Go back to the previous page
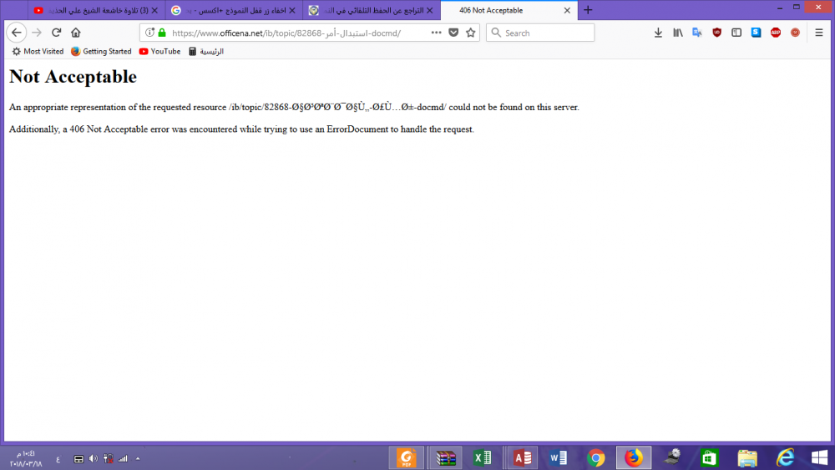The image size is (835, 470). 17,33
